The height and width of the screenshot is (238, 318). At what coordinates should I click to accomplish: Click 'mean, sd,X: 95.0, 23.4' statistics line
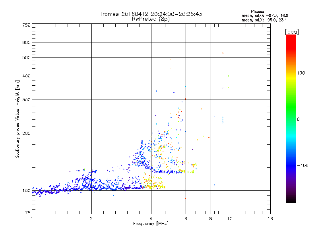pyautogui.click(x=264, y=20)
